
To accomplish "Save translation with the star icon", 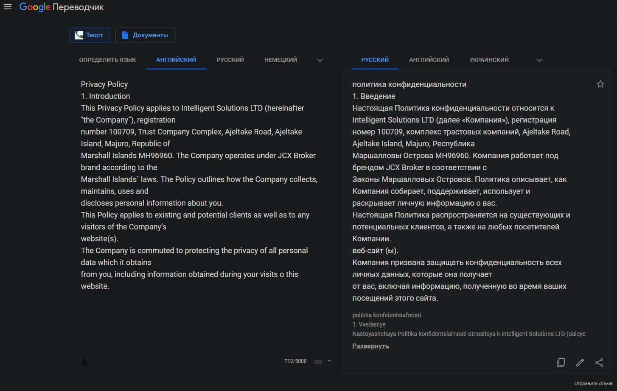I will coord(600,84).
